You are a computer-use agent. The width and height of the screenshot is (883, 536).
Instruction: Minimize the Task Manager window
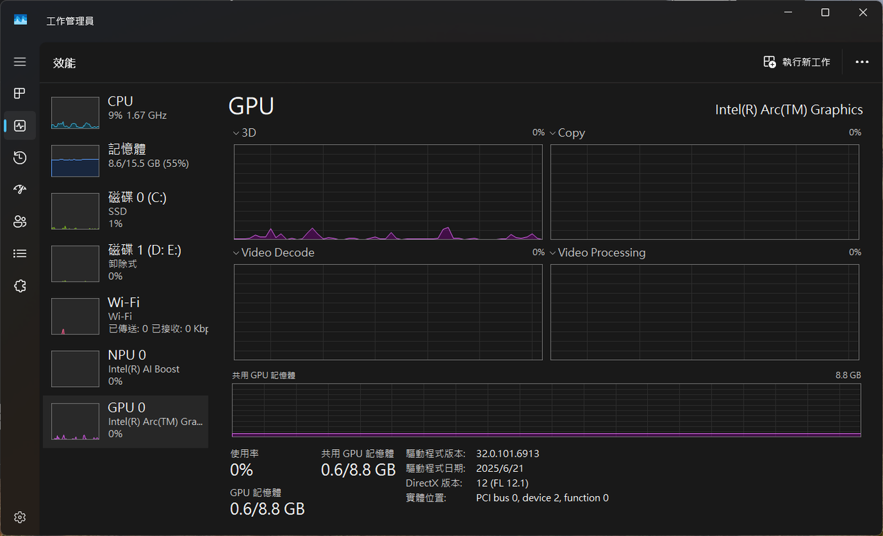tap(788, 12)
